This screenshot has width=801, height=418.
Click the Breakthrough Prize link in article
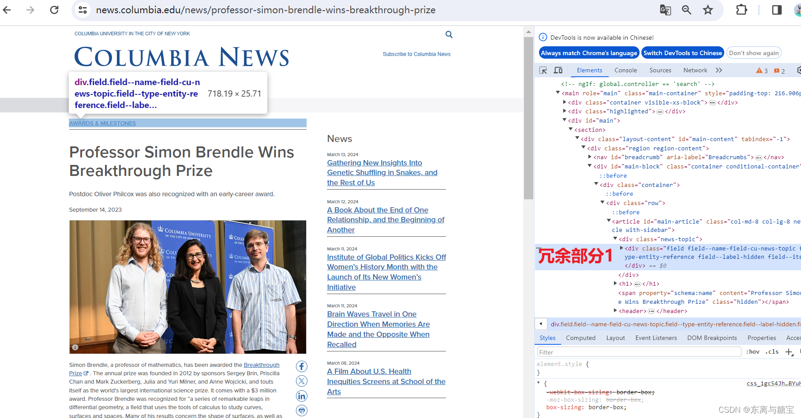point(262,365)
